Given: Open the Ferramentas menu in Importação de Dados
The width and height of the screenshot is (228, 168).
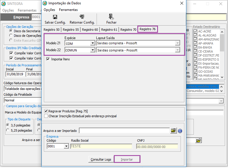Looking at the screenshot, I should click(68, 10).
